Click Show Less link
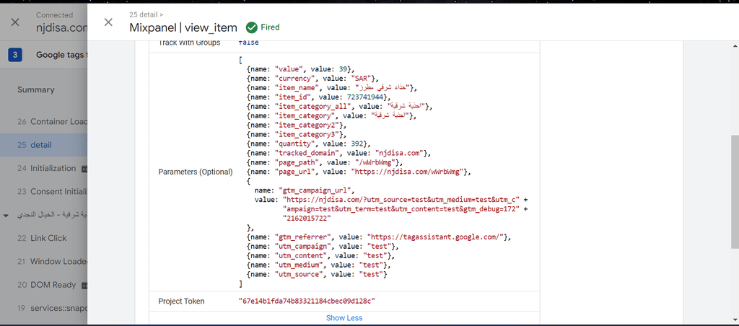 [x=344, y=317]
